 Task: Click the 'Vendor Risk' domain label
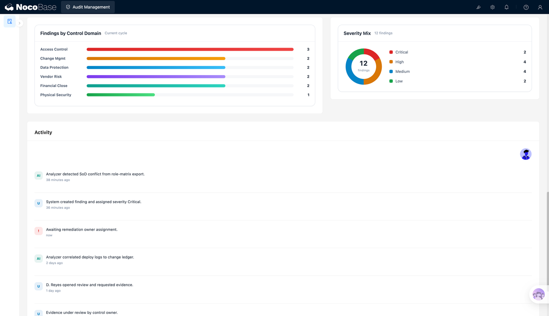(51, 77)
